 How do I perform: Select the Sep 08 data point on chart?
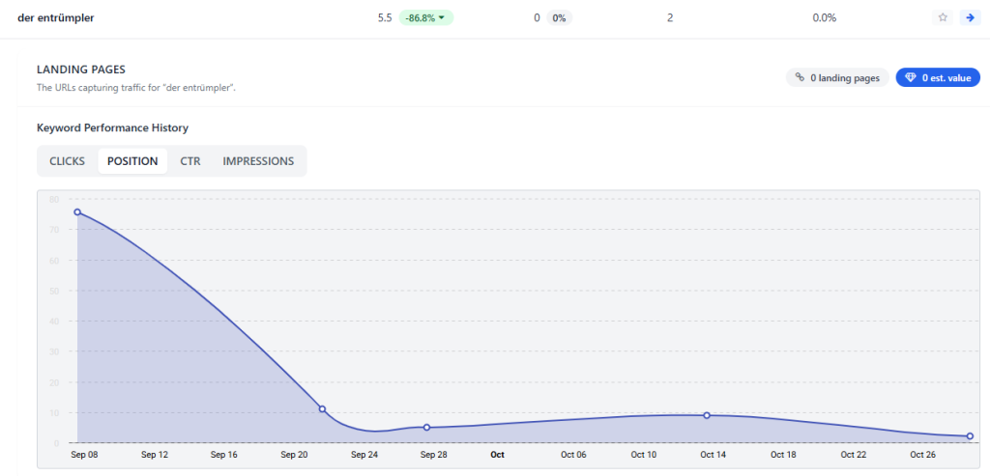pyautogui.click(x=77, y=212)
